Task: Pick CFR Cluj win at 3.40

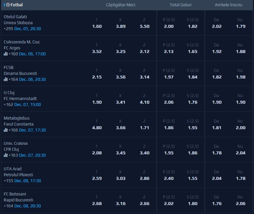Action: [x=144, y=153]
